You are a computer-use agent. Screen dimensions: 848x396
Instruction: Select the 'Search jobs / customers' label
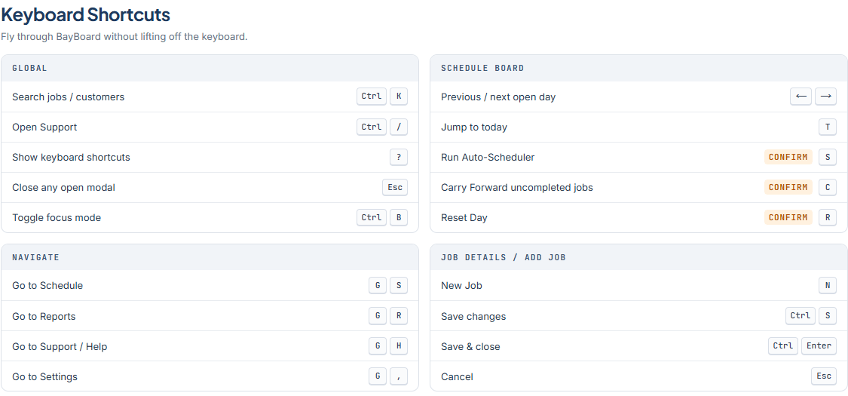pos(68,97)
